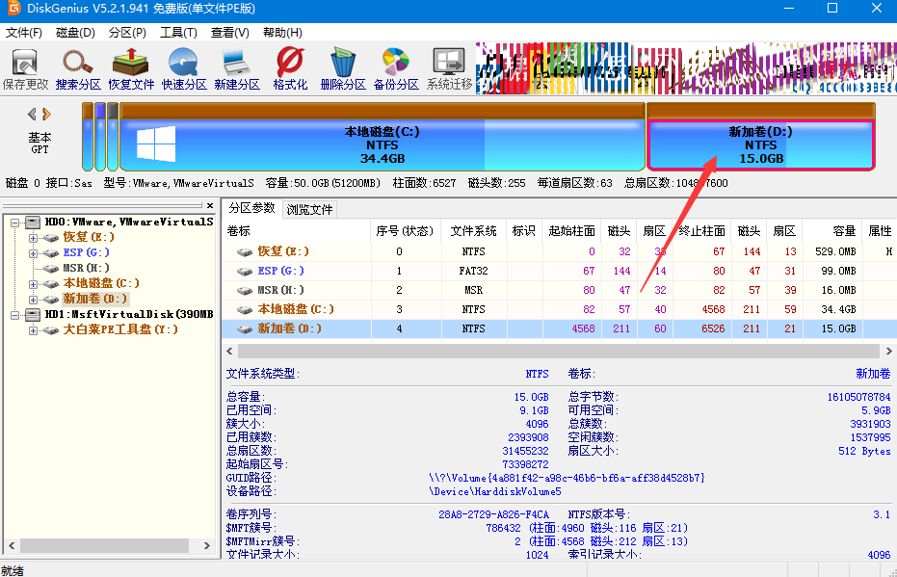Click the 容量 column header
This screenshot has height=577, width=897.
pyautogui.click(x=844, y=231)
